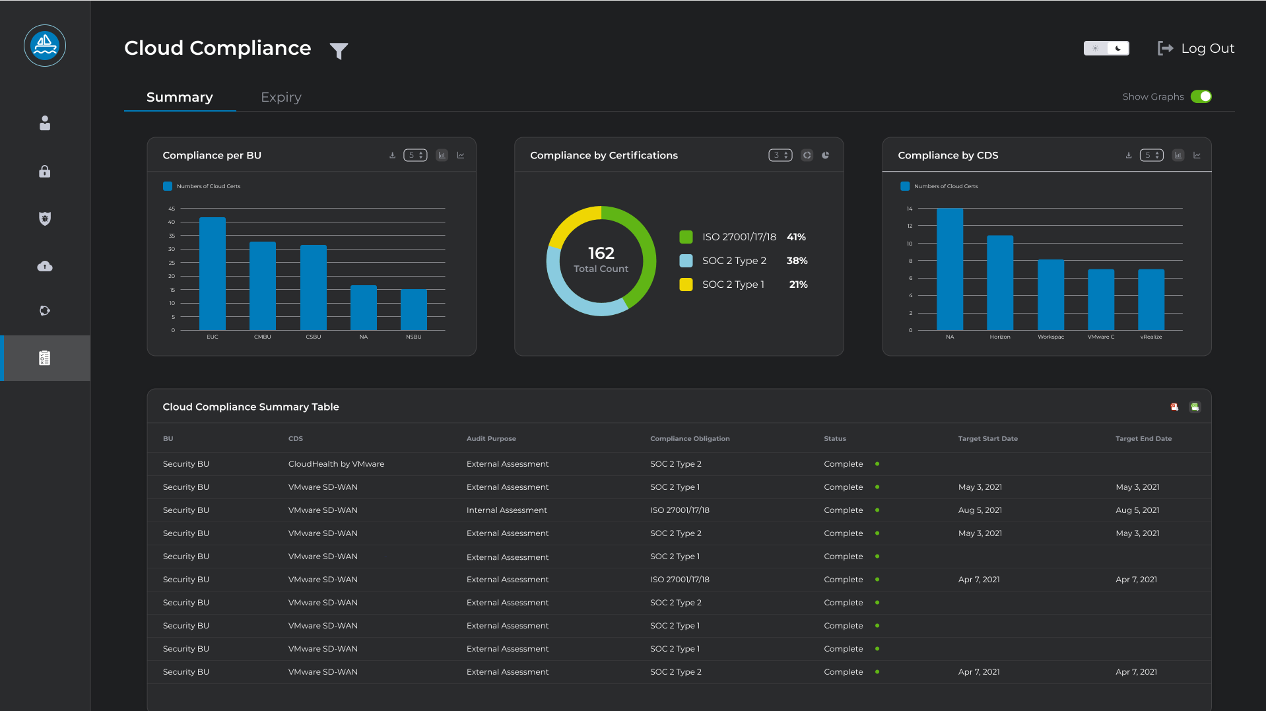Select the Summary tab

point(180,97)
